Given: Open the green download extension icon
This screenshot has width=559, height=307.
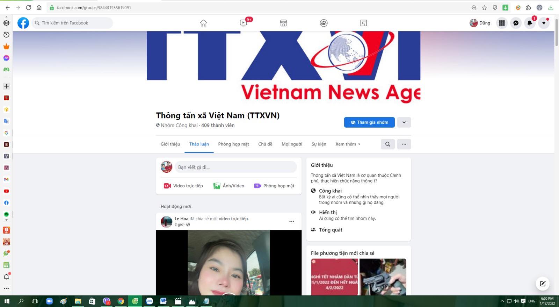Looking at the screenshot, I should coord(505,7).
